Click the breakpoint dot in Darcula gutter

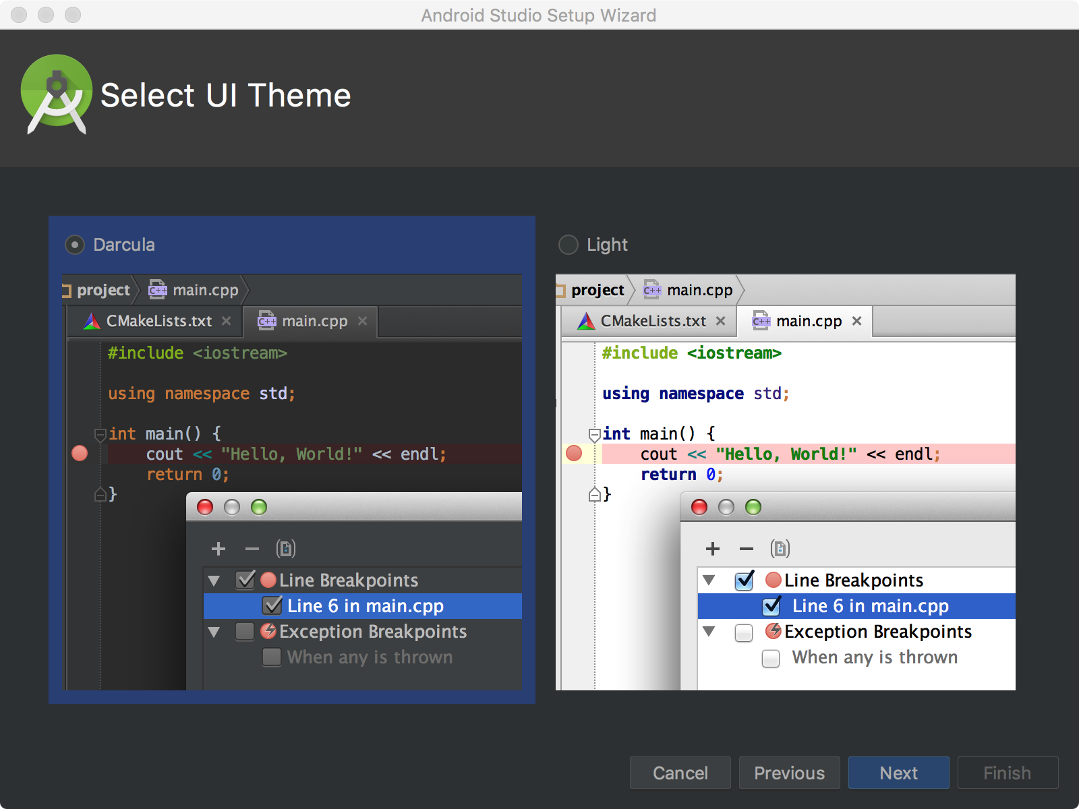pos(80,453)
